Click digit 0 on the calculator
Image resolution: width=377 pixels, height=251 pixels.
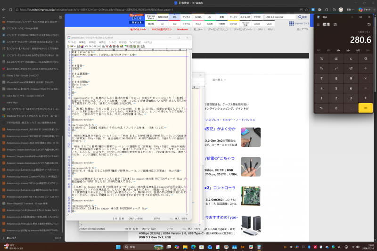(336, 108)
